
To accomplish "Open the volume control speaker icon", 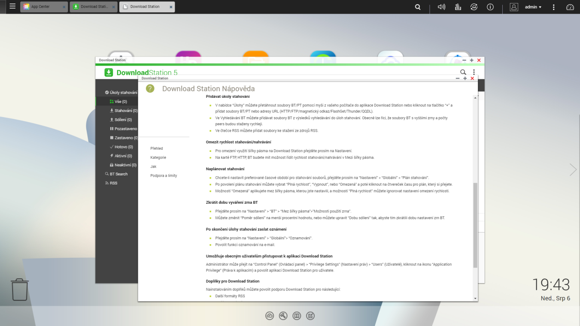I will [441, 7].
